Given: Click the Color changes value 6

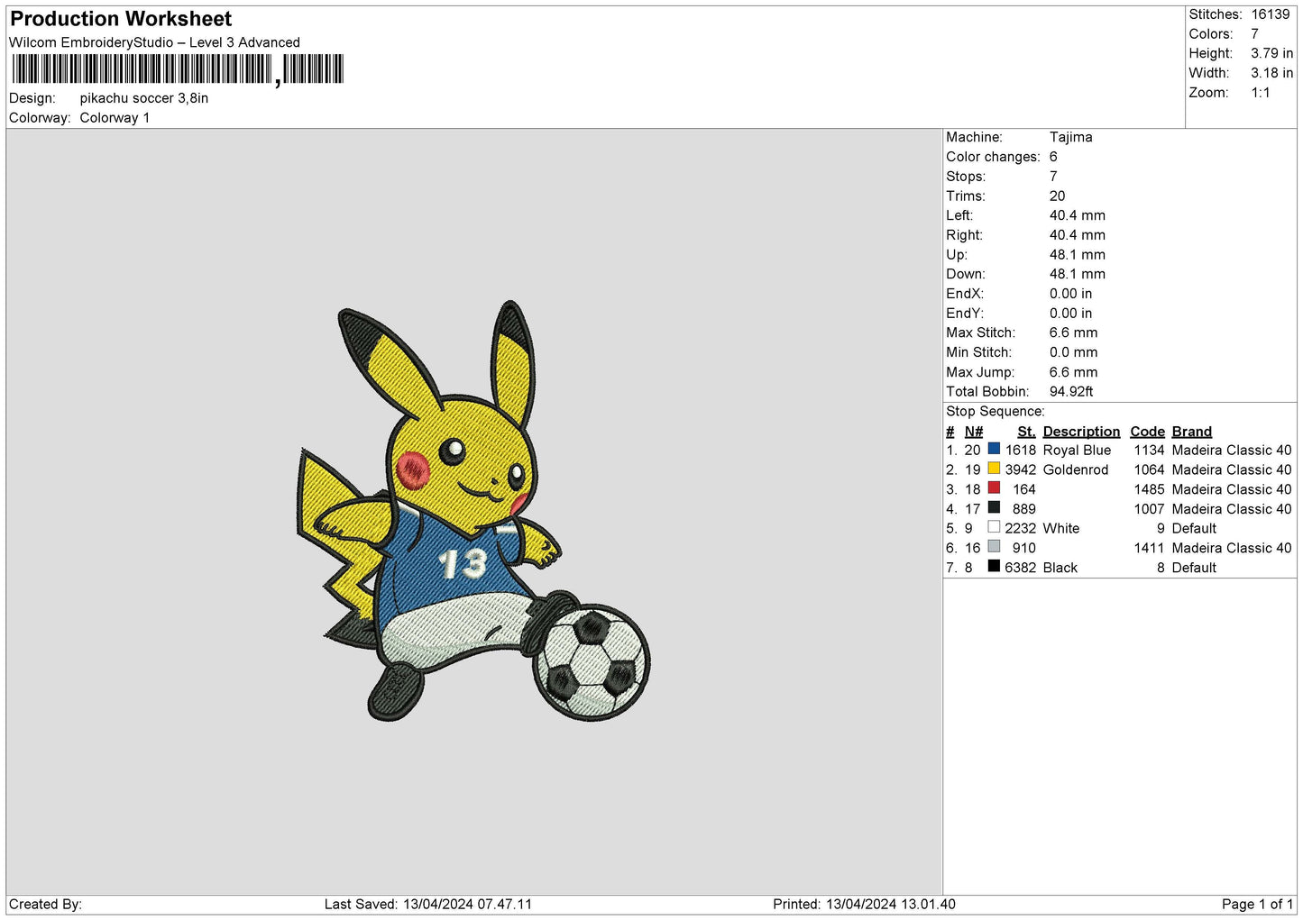Looking at the screenshot, I should tap(1053, 157).
